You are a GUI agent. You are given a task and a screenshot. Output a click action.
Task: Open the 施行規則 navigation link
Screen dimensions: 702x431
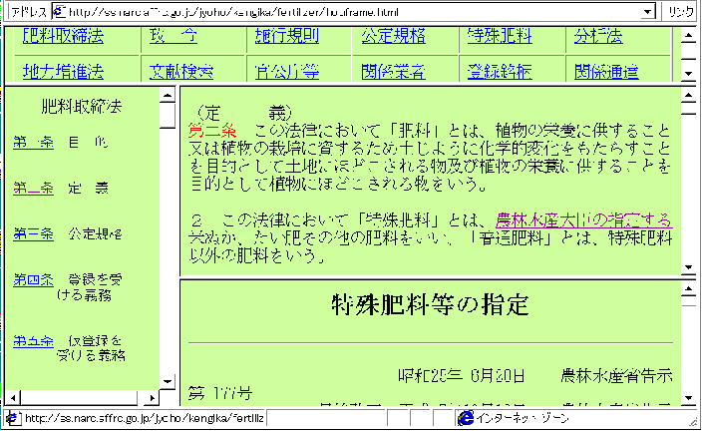coord(287,35)
